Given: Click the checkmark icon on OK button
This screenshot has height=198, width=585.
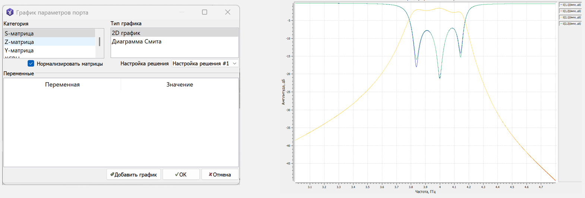Looking at the screenshot, I should pyautogui.click(x=177, y=175).
